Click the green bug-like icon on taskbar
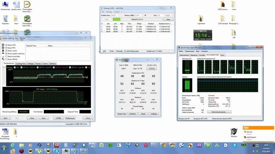 tap(110, 145)
